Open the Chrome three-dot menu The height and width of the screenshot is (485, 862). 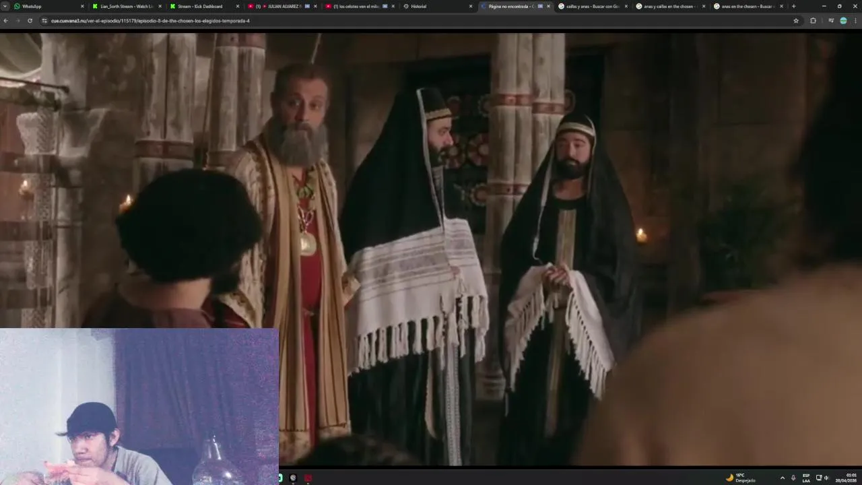[x=855, y=21]
